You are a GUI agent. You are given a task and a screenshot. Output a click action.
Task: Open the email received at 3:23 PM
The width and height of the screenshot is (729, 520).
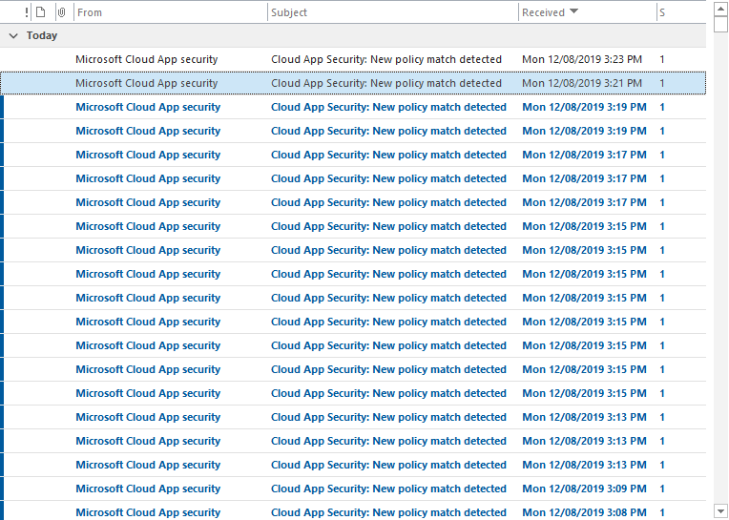[386, 59]
